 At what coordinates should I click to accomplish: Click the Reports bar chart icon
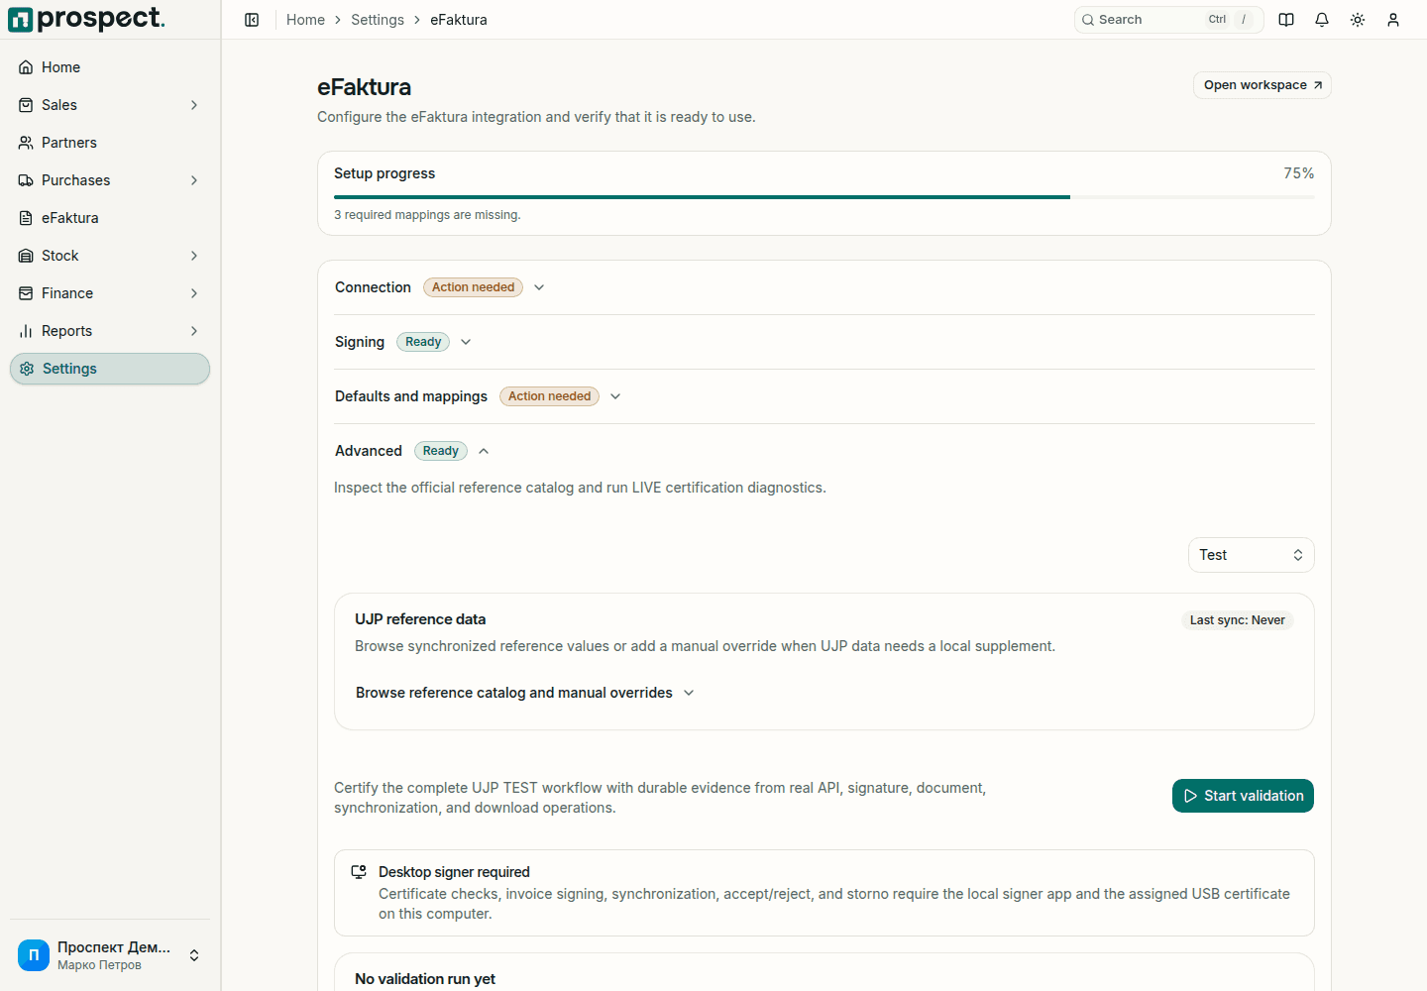pos(26,331)
